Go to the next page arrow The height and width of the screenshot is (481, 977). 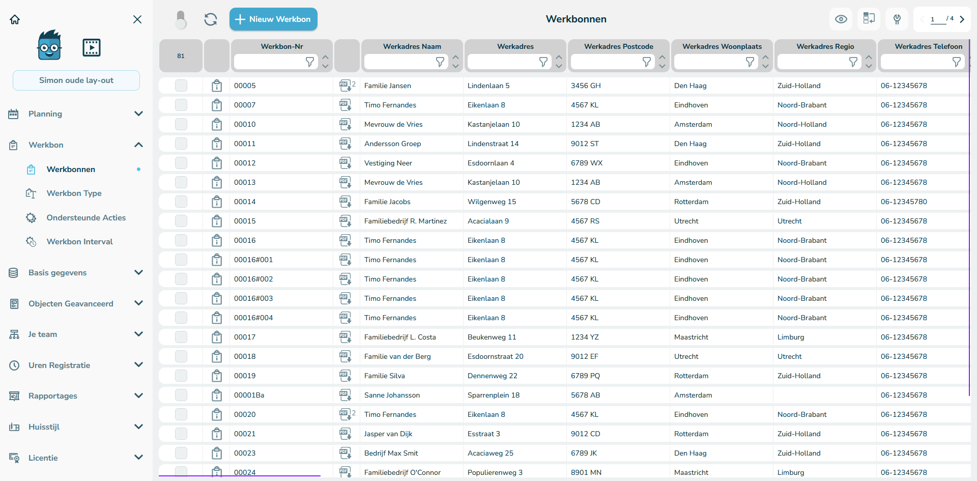(x=962, y=19)
